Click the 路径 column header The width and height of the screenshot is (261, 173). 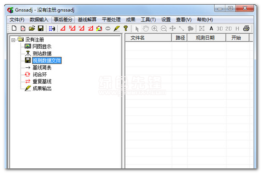180,38
